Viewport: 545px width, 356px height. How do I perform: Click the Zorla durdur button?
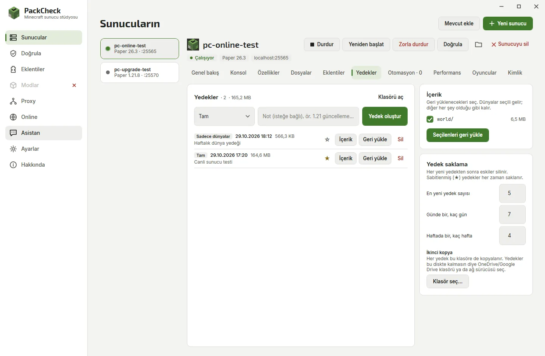coord(414,44)
